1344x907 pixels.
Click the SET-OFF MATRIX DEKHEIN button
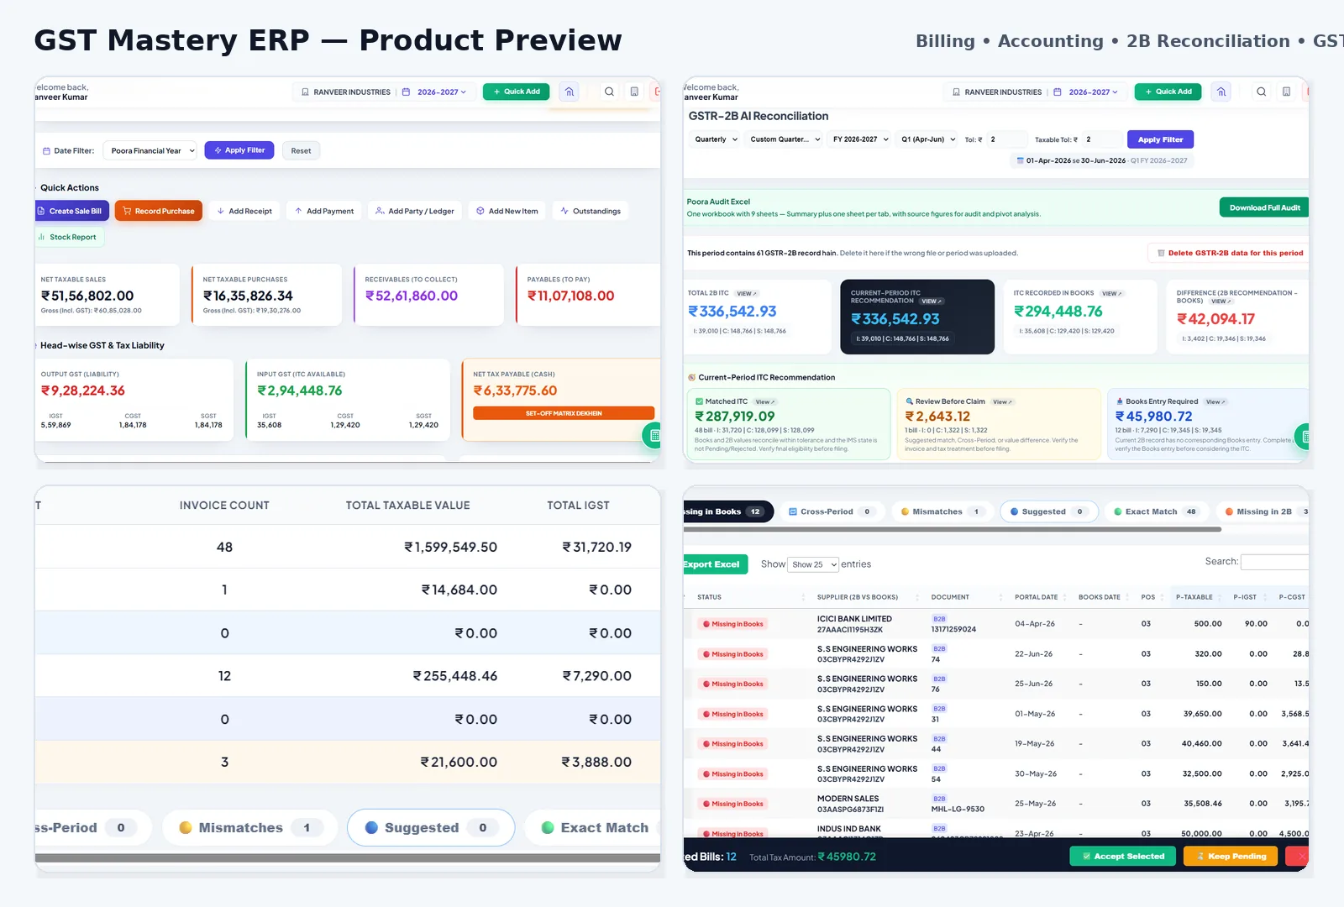coord(564,413)
